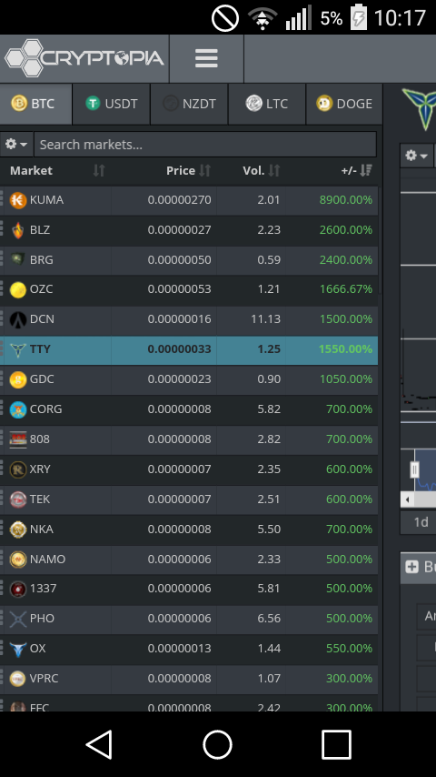This screenshot has width=436, height=777.
Task: Sort by Market column arrows
Action: click(99, 170)
